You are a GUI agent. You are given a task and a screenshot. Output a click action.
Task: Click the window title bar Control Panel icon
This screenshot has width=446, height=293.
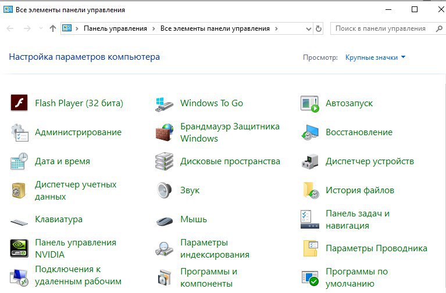8,9
